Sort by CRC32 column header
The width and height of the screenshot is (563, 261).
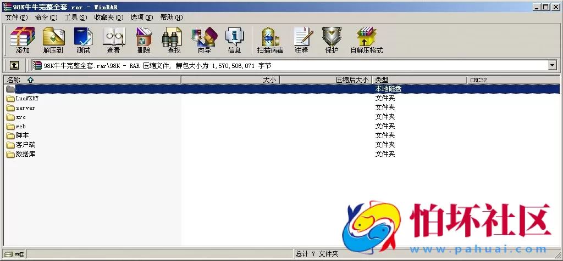click(x=514, y=80)
